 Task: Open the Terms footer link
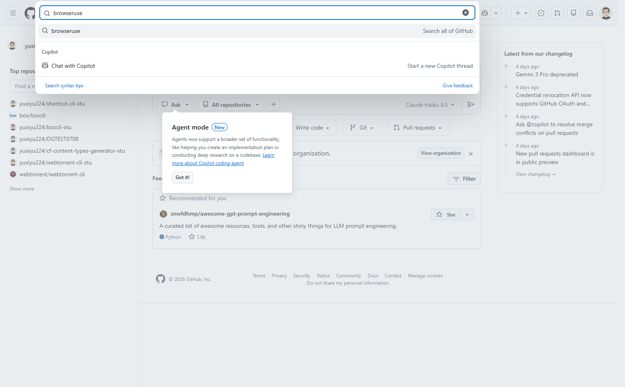click(x=259, y=276)
